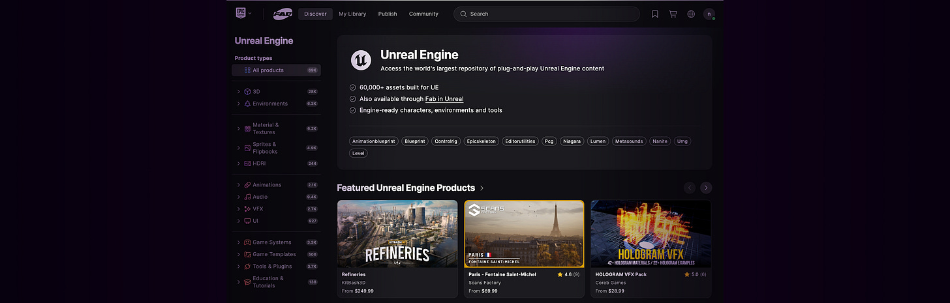
Task: Select the UI product type
Action: [x=276, y=221]
